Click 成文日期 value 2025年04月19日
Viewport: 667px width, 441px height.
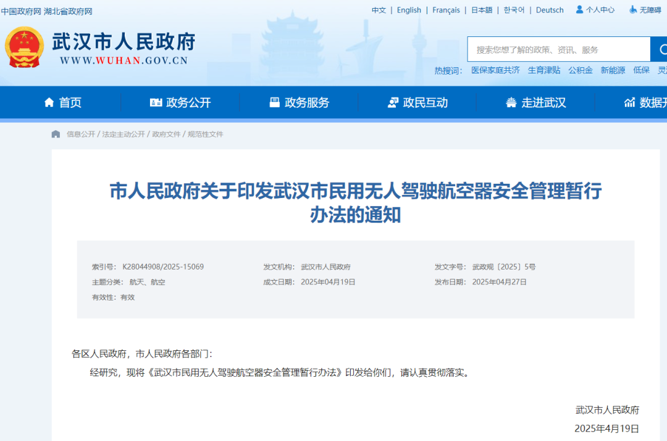[x=328, y=282]
